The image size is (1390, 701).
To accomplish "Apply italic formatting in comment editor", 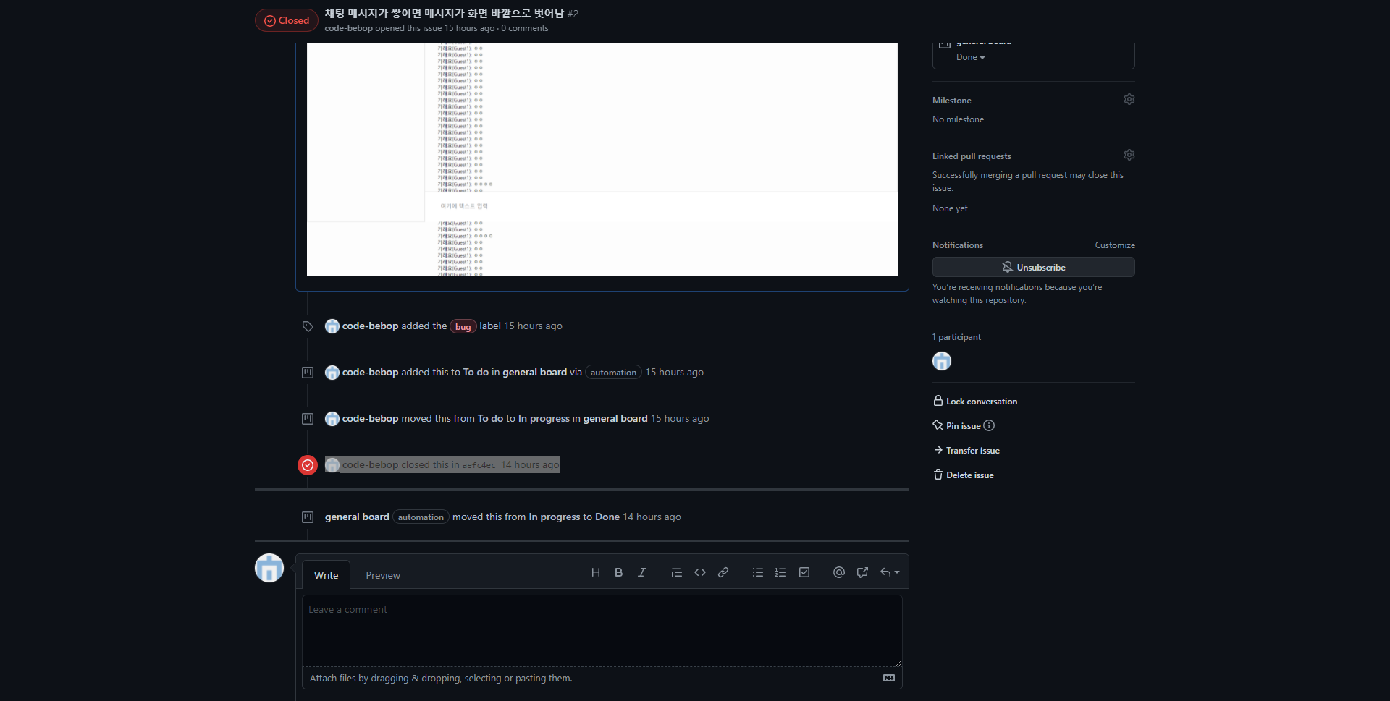I will coord(641,572).
